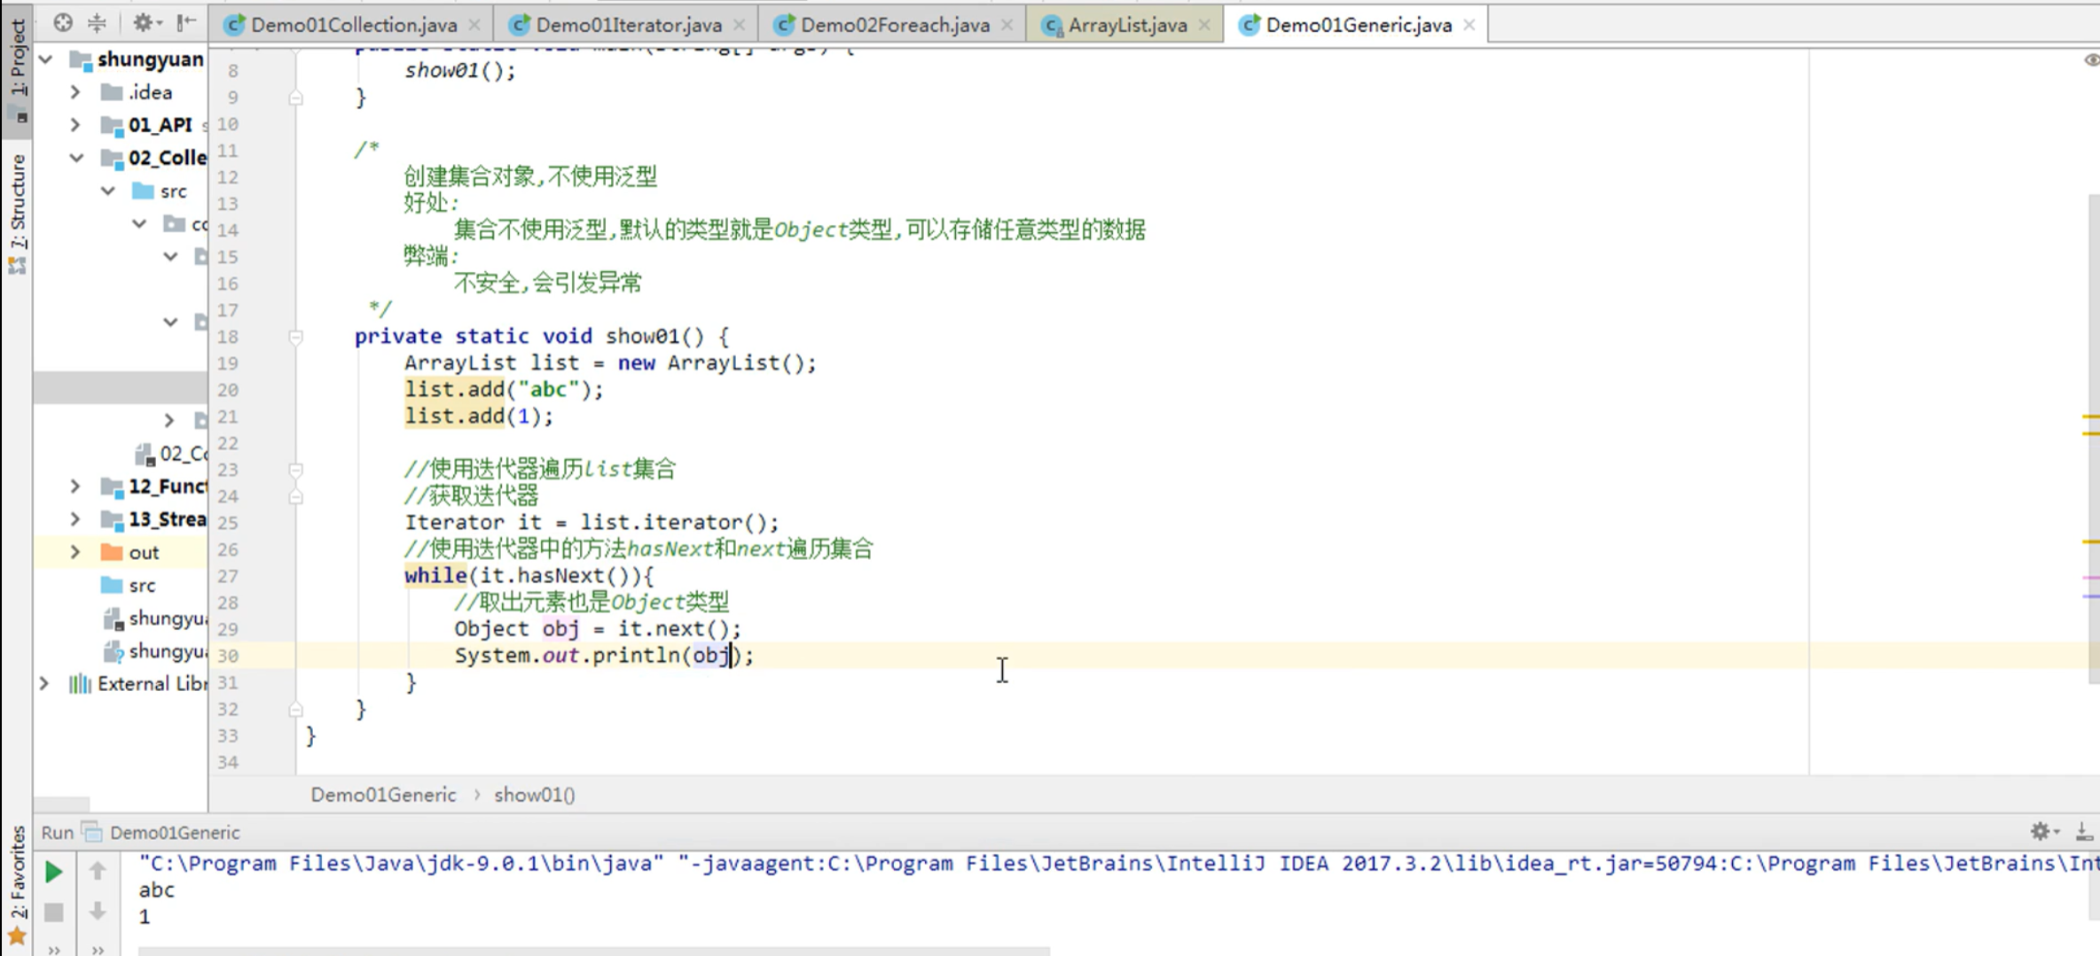Click the editor vertical scrollbar

[2093, 439]
